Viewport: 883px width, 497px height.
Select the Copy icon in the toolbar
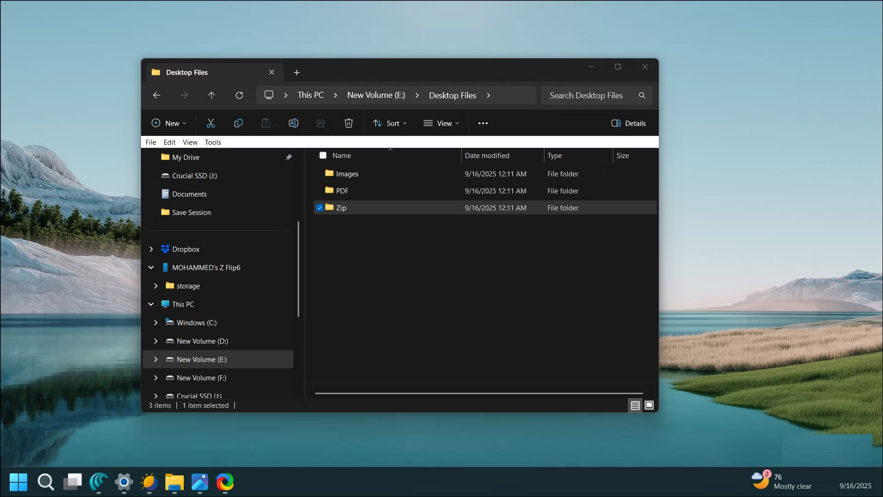pyautogui.click(x=238, y=123)
